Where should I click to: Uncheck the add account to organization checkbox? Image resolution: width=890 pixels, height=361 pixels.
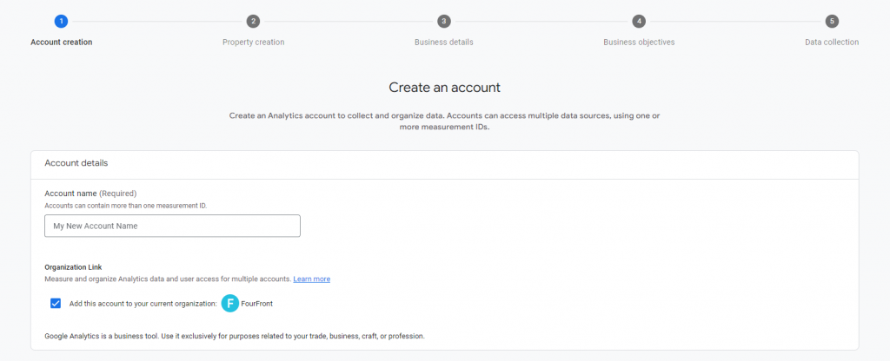pyautogui.click(x=56, y=303)
